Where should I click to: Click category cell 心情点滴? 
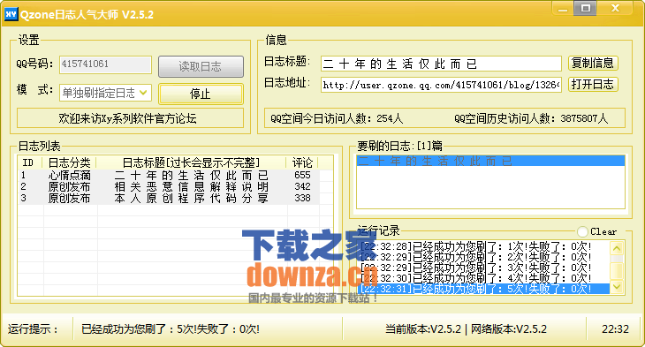tap(69, 175)
